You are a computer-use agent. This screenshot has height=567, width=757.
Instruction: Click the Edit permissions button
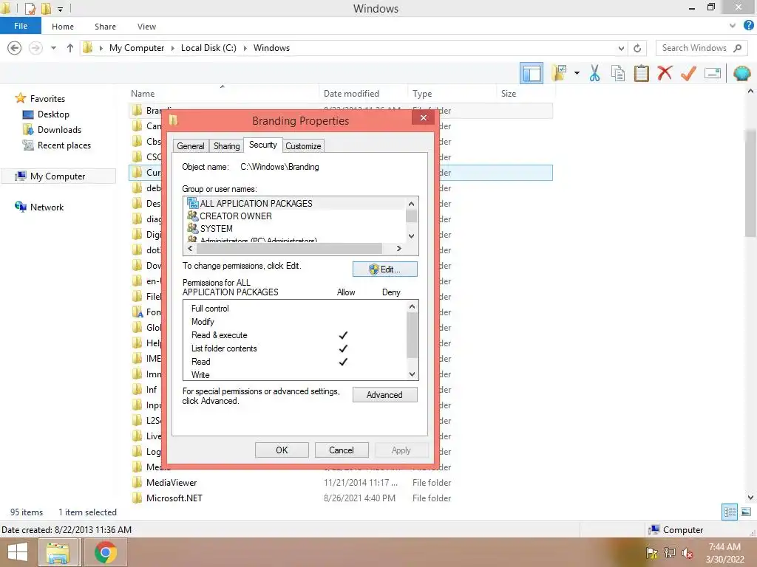[x=384, y=269]
